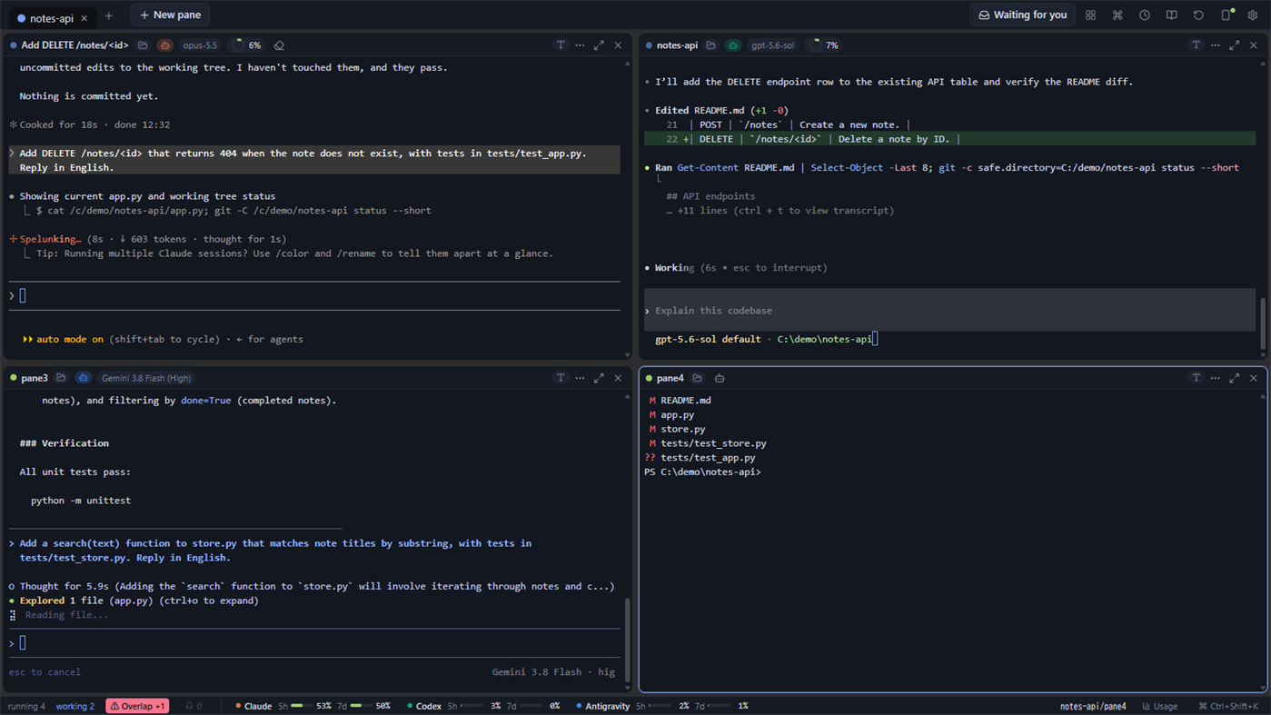Open the history clock icon
Viewport: 1271px width, 715px height.
click(1145, 15)
